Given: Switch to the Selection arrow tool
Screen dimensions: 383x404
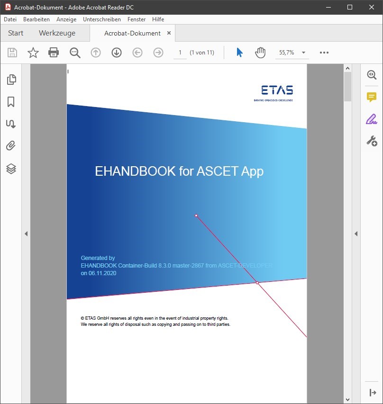Looking at the screenshot, I should click(239, 53).
